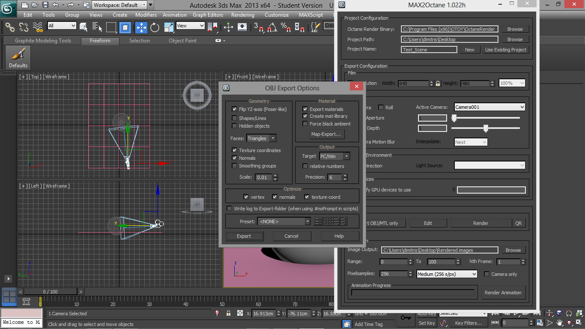Click the Export button in OBJ Export Options

pos(244,236)
